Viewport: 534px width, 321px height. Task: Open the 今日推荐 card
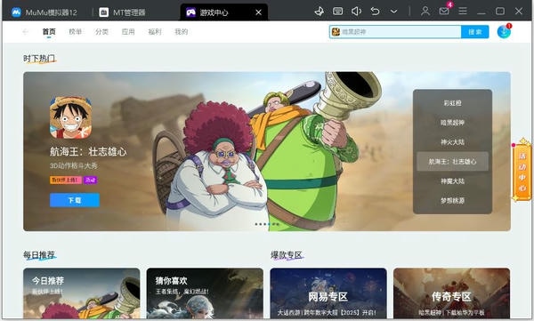[x=81, y=293]
